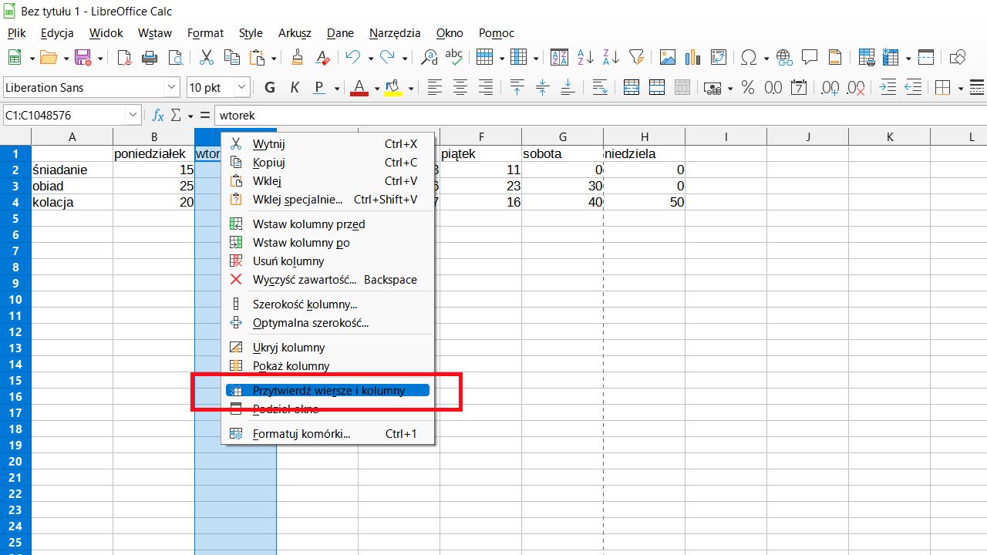Image resolution: width=987 pixels, height=555 pixels.
Task: Click the Clone Formatting paintbrush icon
Action: (x=296, y=57)
